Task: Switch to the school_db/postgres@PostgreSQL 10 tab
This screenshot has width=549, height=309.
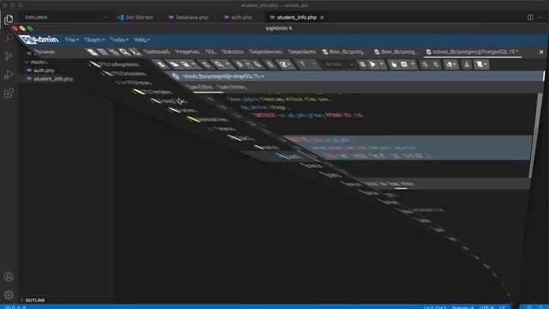Action: click(472, 51)
